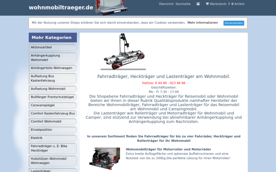This screenshot has height=172, width=276.
Task: Go to Startseite in the header
Action: 183,4
